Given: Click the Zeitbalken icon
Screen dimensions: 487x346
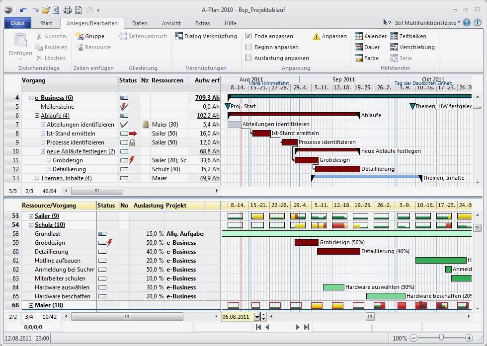Looking at the screenshot, I should tap(394, 36).
